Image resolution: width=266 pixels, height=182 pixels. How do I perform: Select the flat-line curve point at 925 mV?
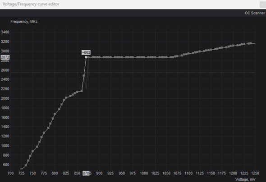click(110, 57)
